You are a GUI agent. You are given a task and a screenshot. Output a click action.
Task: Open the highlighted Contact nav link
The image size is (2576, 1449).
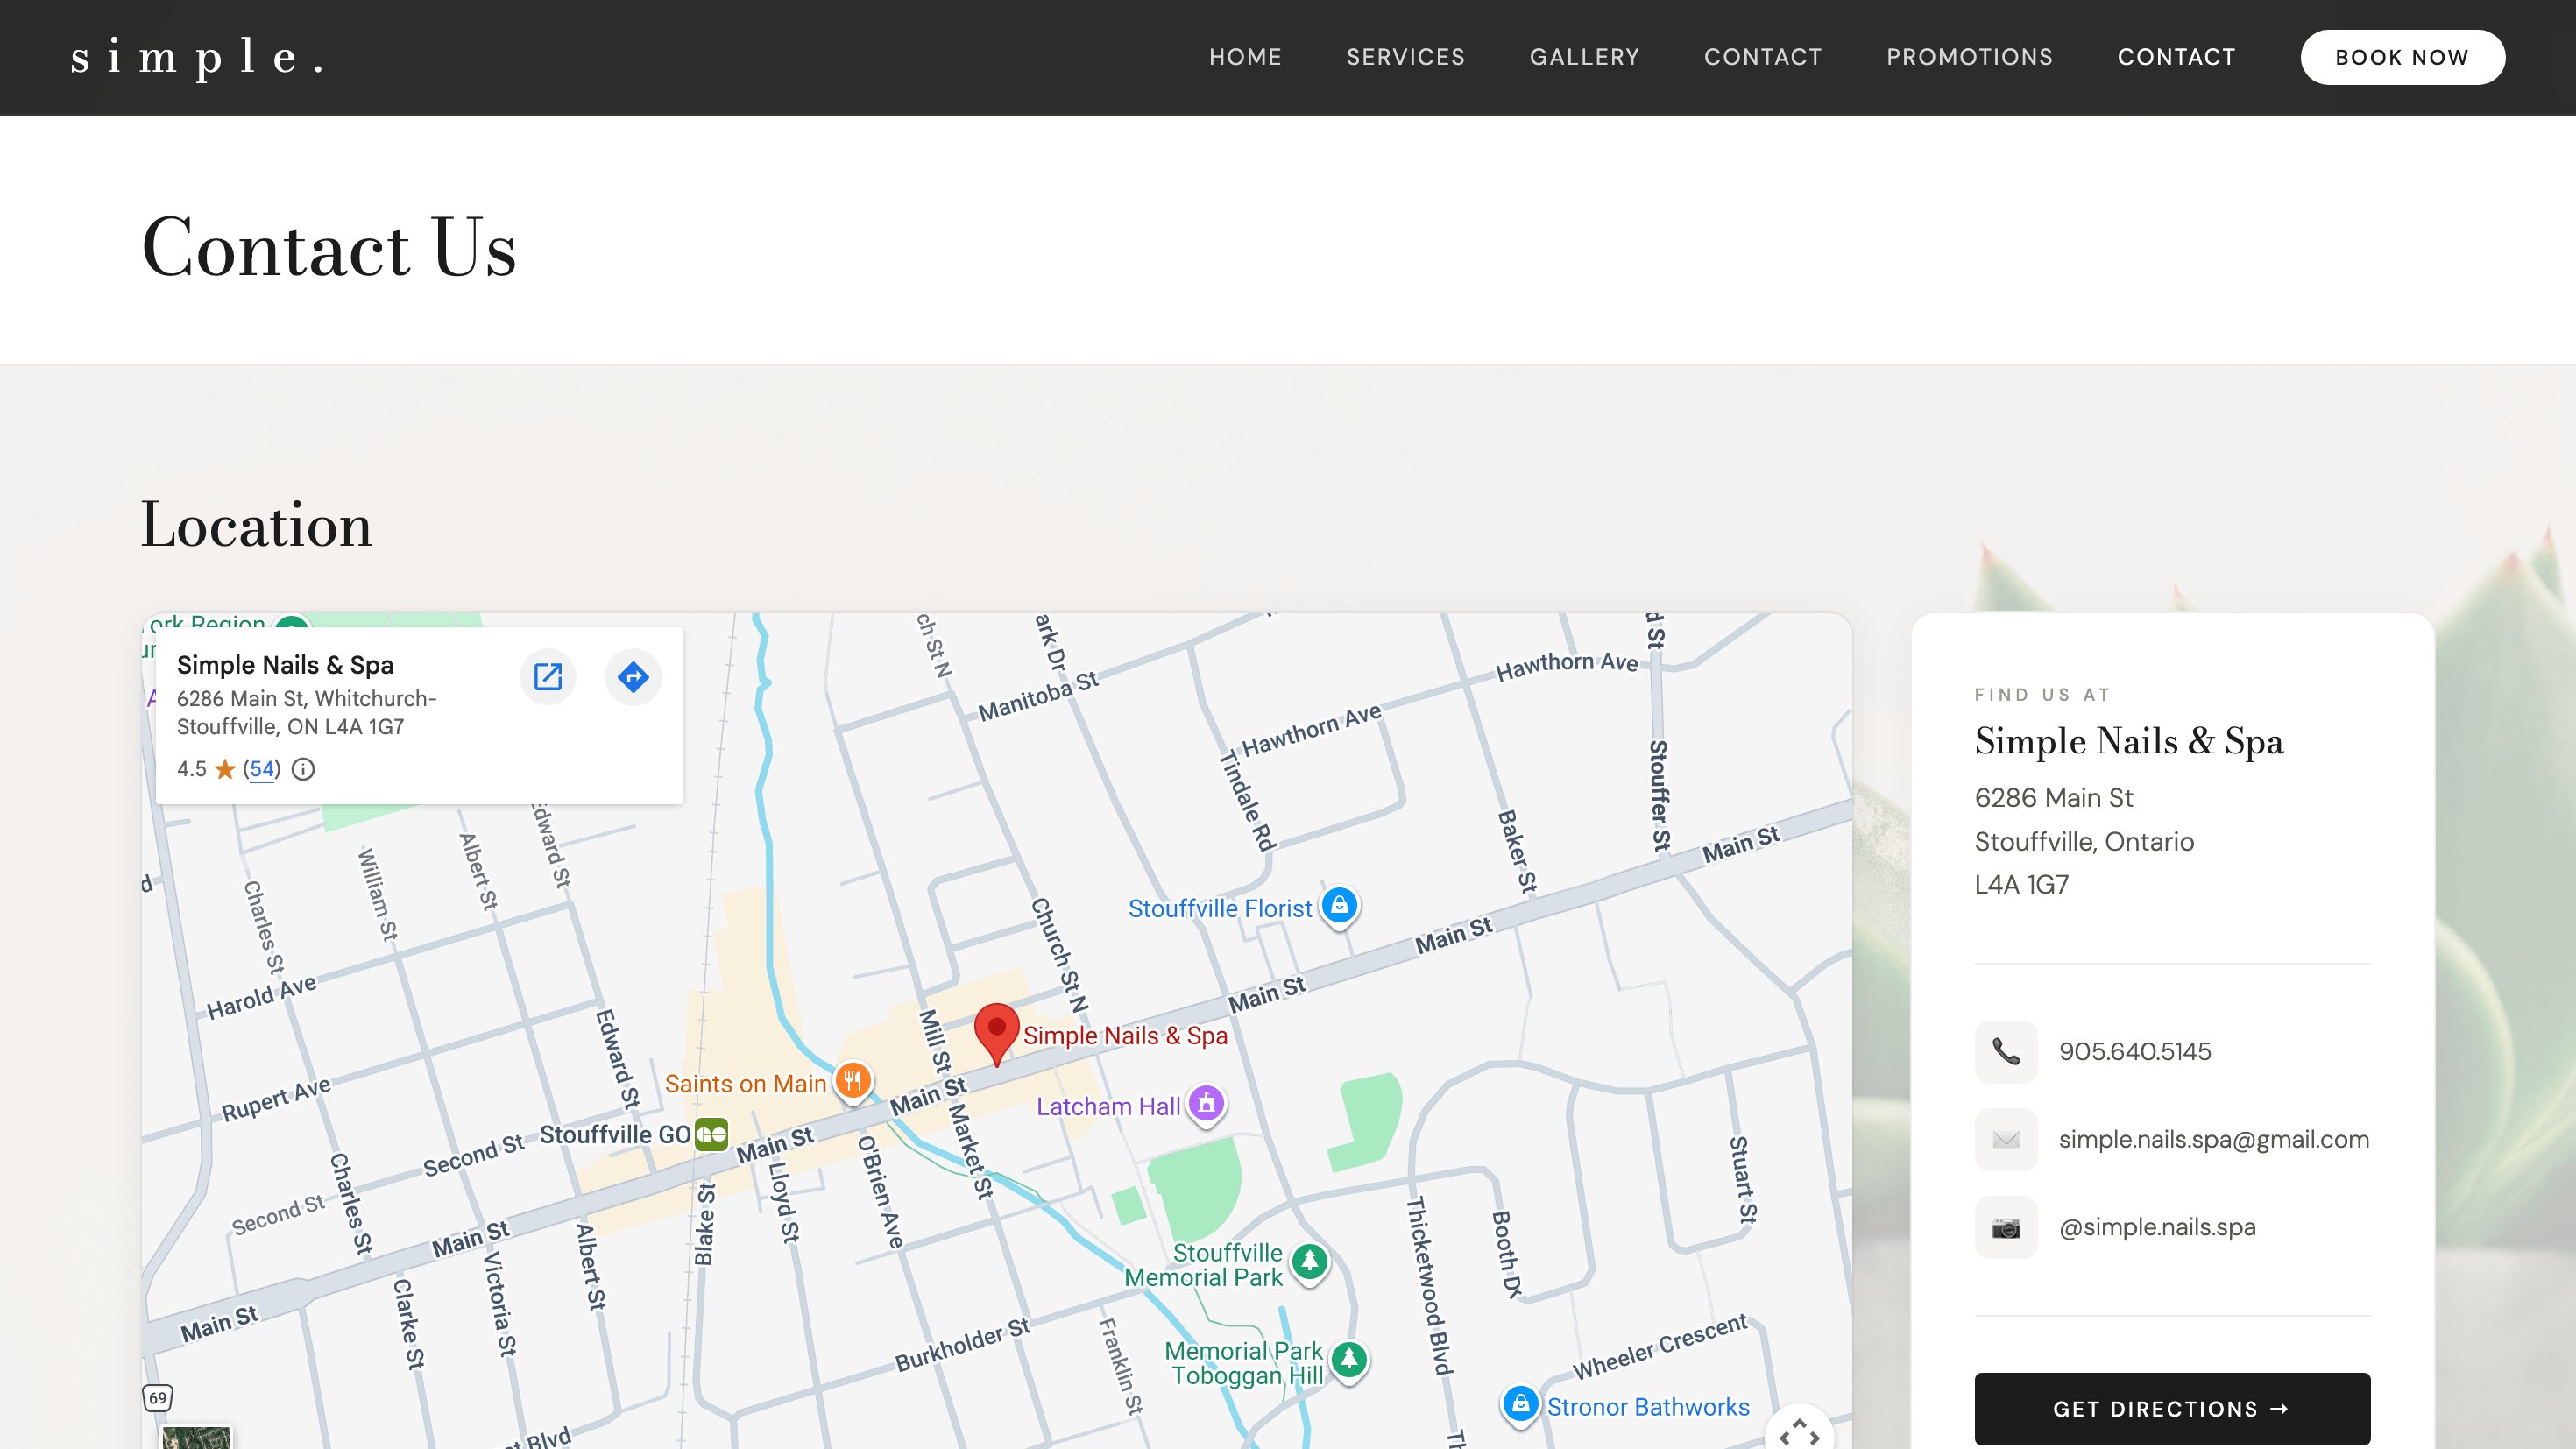(2176, 57)
